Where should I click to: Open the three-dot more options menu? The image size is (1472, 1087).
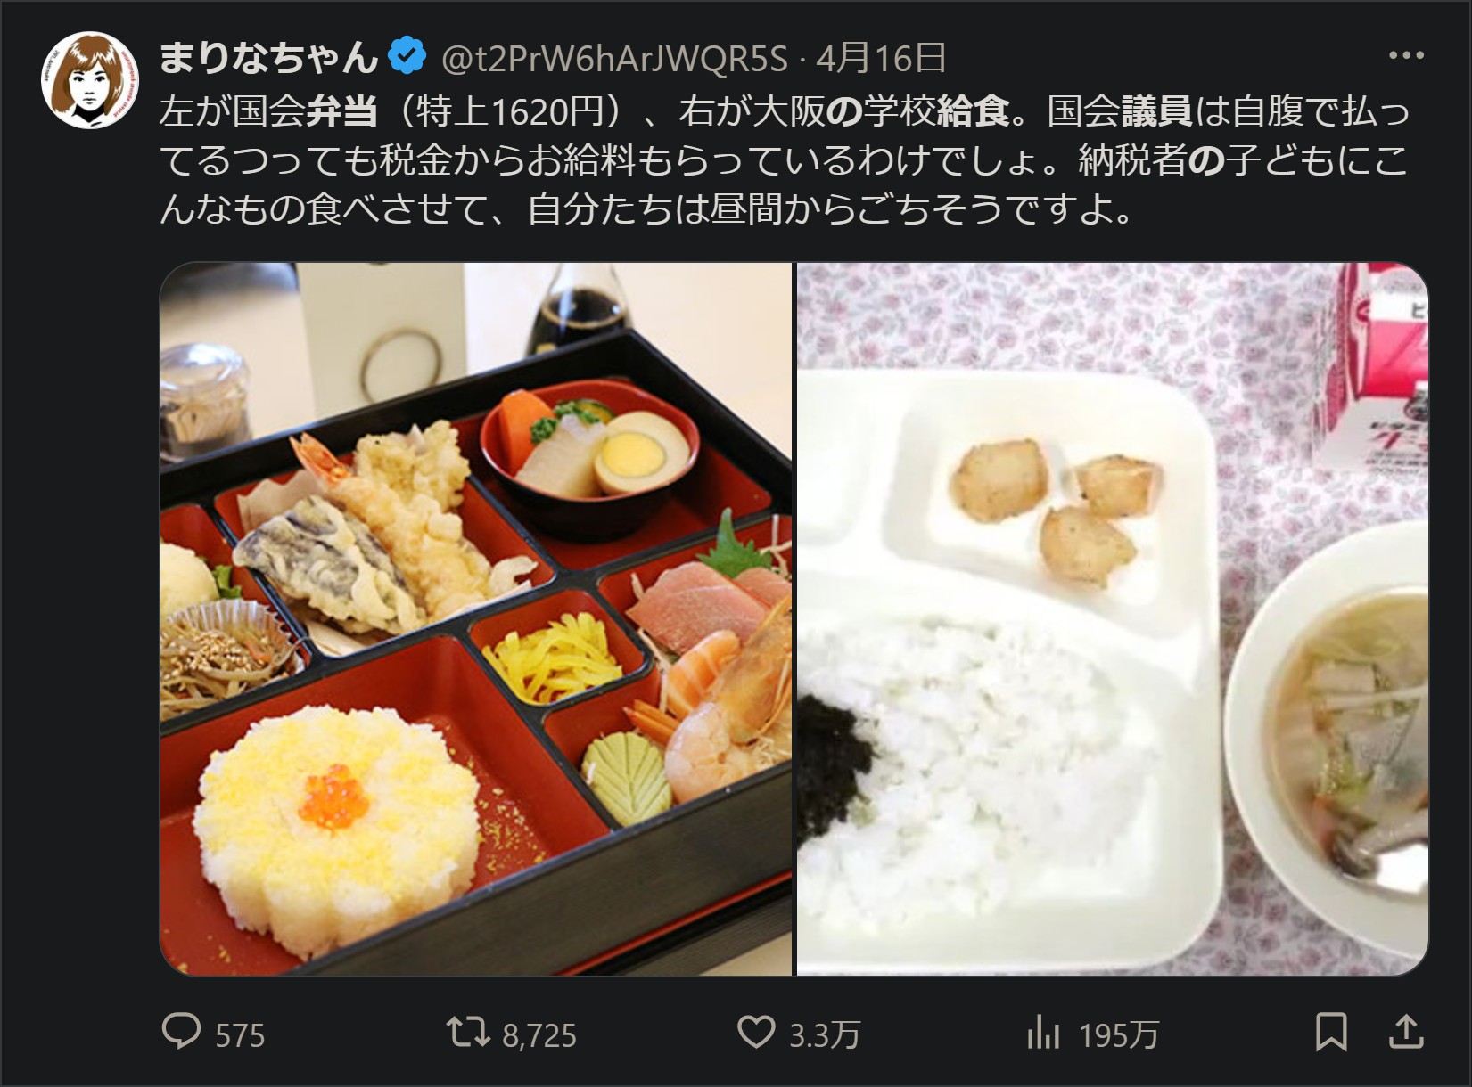pos(1406,55)
